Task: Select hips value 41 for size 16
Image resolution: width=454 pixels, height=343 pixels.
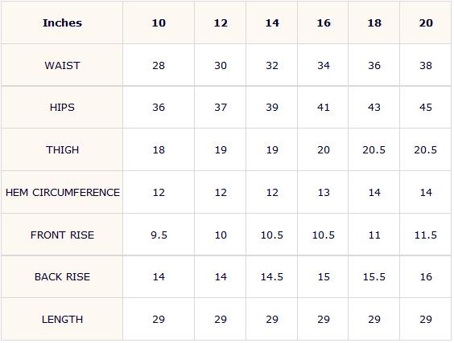Action: 324,108
